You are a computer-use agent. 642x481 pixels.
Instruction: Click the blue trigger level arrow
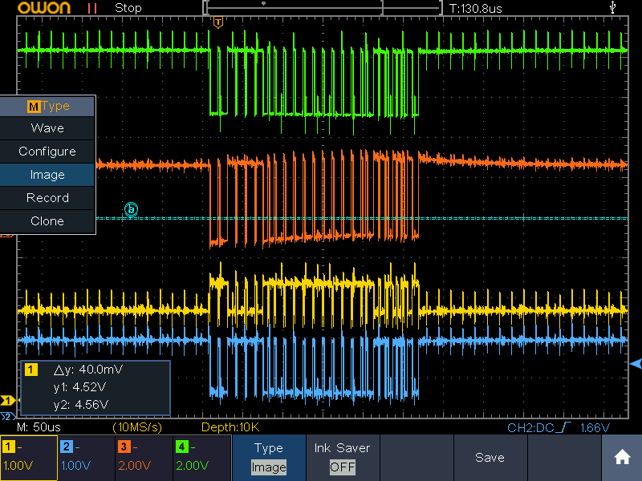pyautogui.click(x=636, y=363)
